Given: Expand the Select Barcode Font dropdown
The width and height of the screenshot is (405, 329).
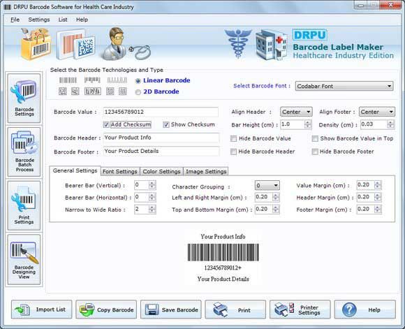Looking at the screenshot, I should (x=344, y=86).
